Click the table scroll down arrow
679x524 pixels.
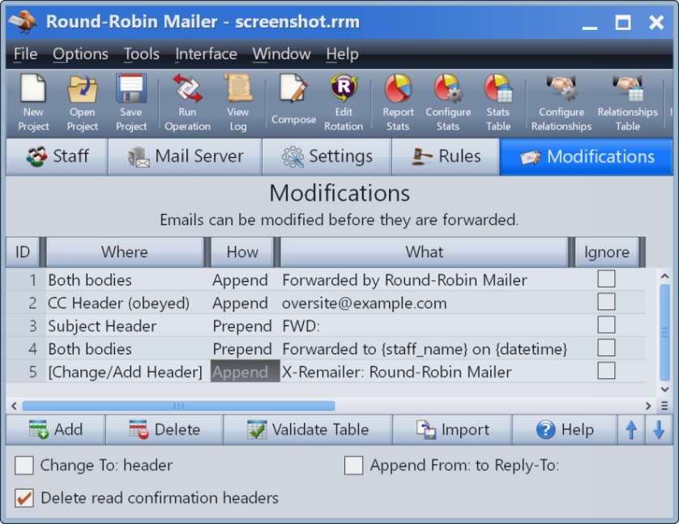(x=664, y=390)
